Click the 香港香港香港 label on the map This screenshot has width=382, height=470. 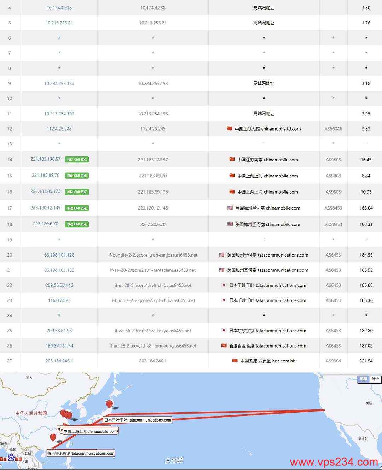tap(81, 453)
